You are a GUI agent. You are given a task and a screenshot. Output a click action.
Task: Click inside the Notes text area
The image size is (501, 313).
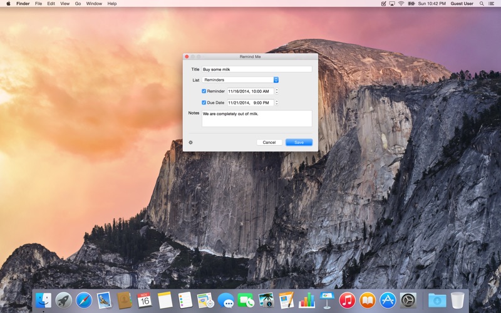257,118
